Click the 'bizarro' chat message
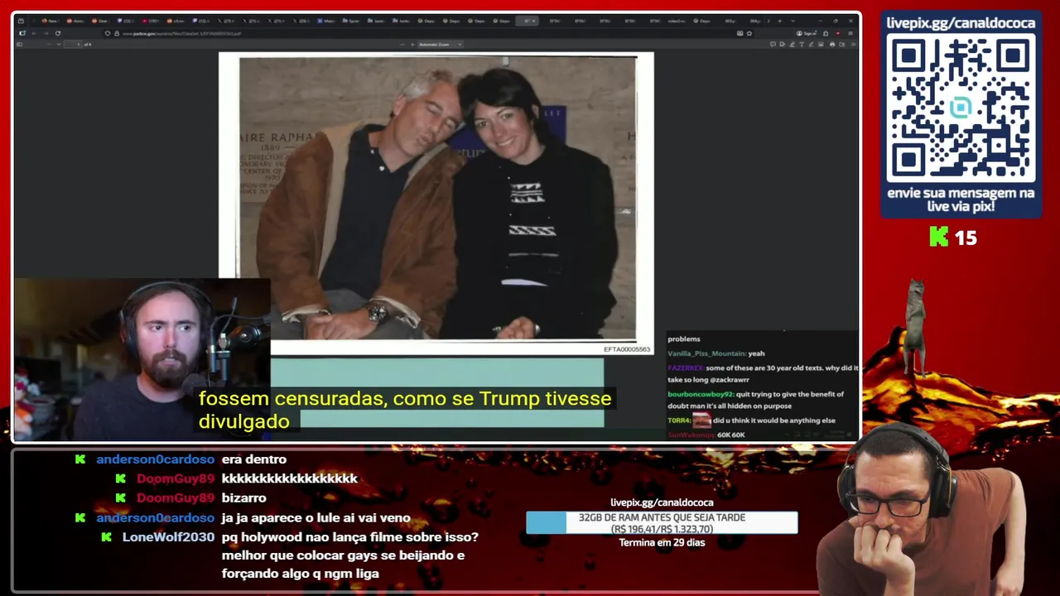Image resolution: width=1060 pixels, height=596 pixels. (243, 498)
